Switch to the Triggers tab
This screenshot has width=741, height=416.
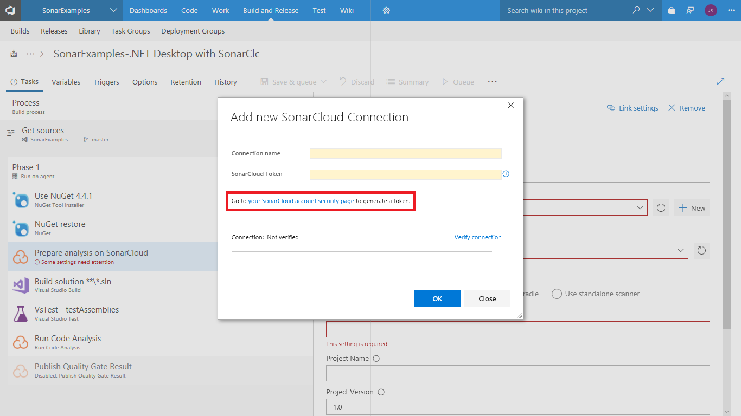106,82
